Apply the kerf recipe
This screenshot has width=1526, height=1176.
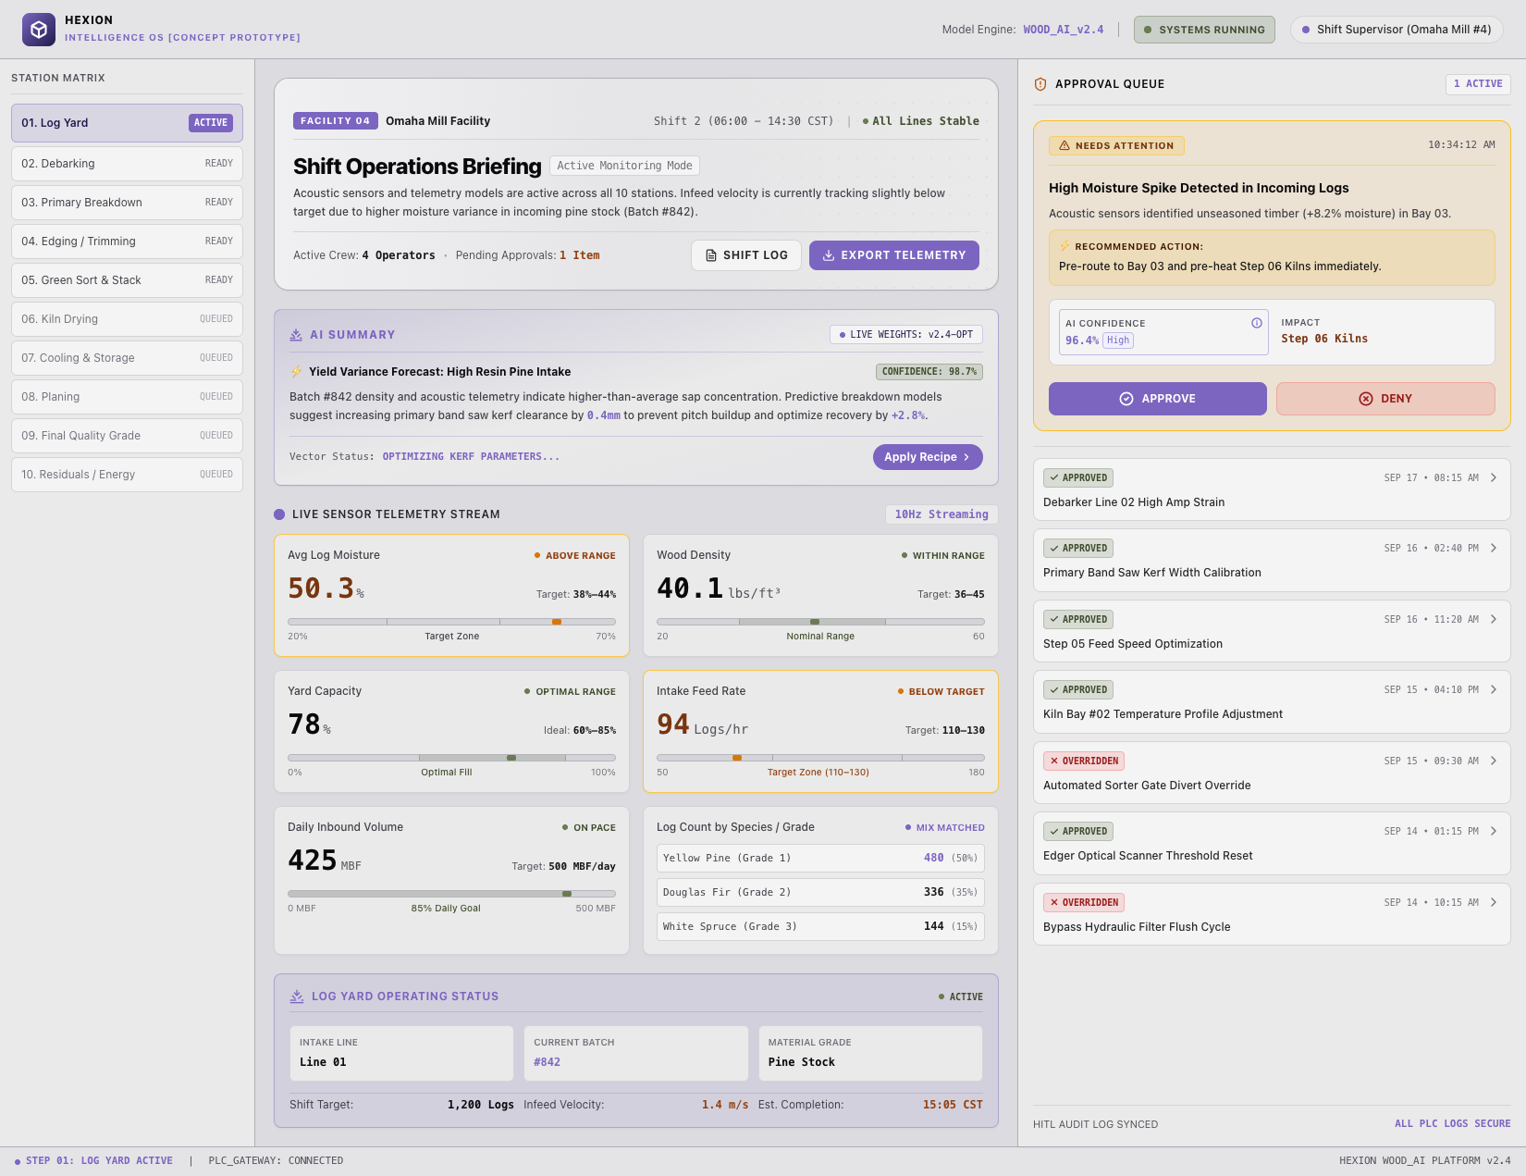[x=928, y=457]
